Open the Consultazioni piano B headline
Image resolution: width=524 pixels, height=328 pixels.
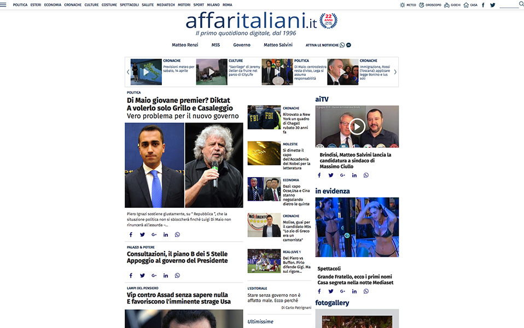point(177,257)
